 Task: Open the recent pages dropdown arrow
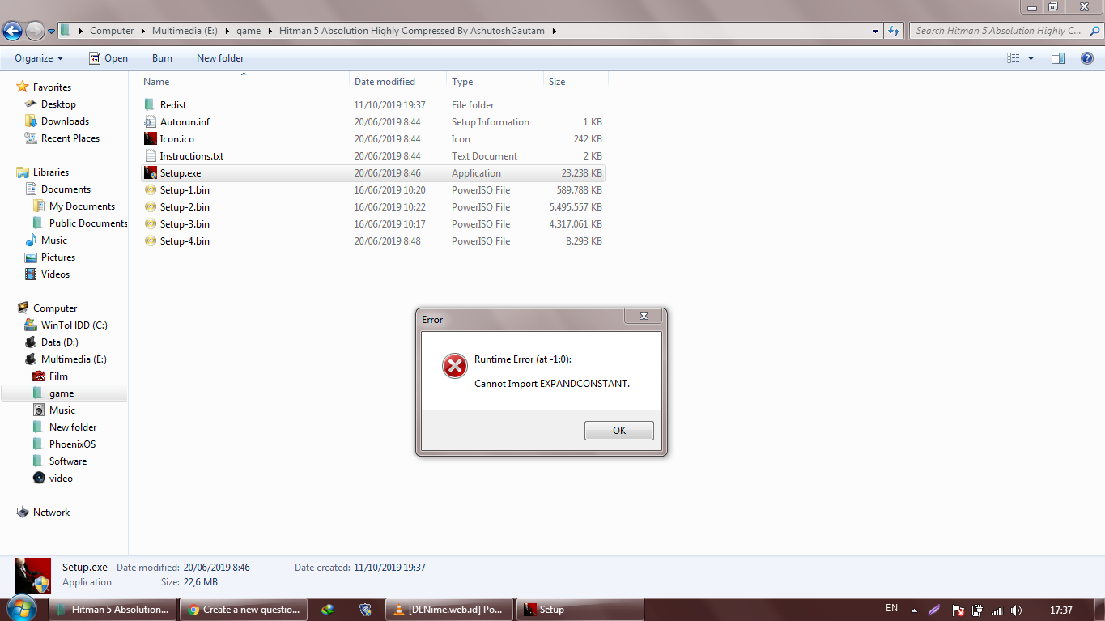point(52,32)
